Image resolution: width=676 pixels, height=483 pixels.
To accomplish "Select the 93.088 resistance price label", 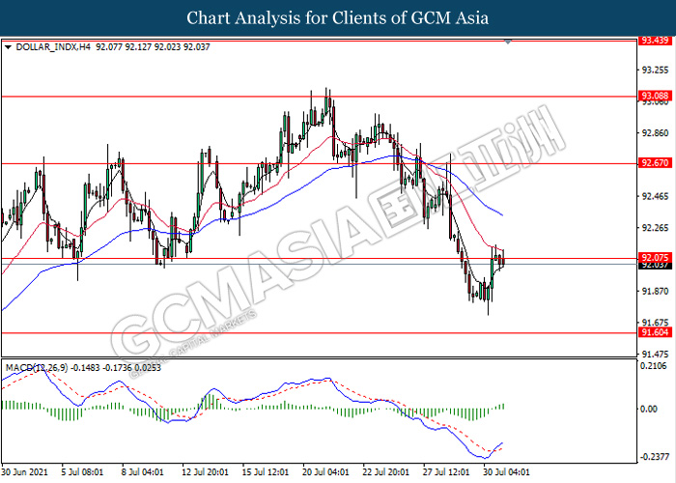I will click(x=655, y=97).
